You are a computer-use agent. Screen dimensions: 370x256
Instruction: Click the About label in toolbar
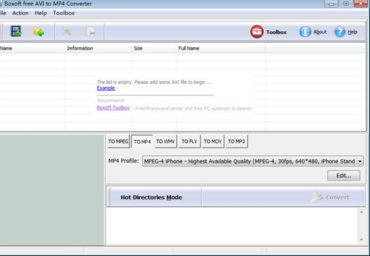pyautogui.click(x=320, y=32)
